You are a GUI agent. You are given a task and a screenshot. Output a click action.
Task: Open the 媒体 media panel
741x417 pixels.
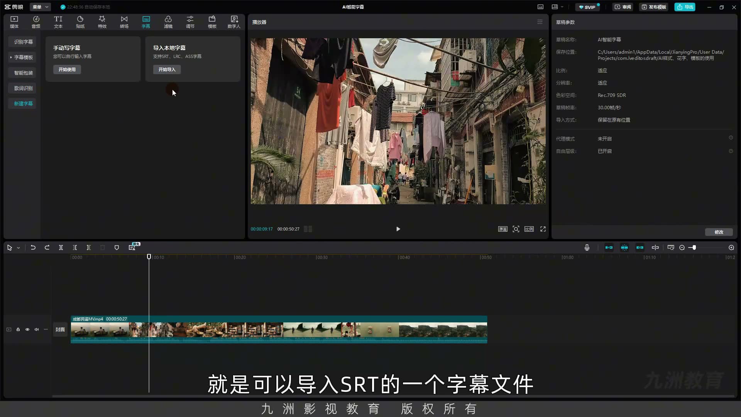point(14,22)
